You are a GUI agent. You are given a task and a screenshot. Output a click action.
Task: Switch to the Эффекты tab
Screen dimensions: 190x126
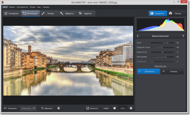(67, 13)
